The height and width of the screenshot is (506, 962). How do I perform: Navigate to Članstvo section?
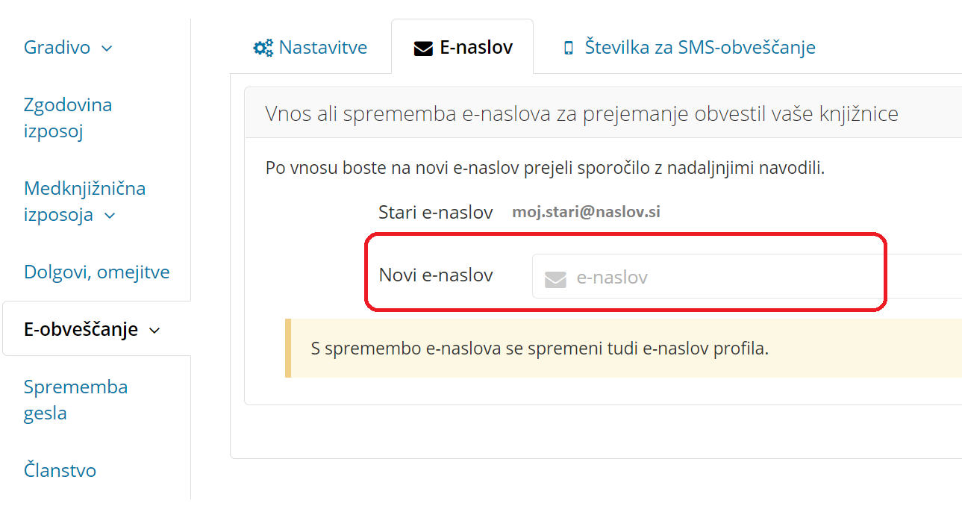60,470
